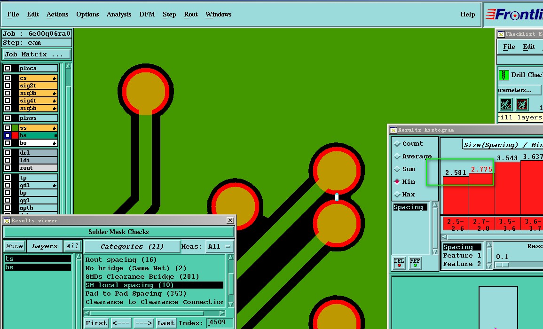This screenshot has height=329, width=543.
Task: Select Count radio in histogram
Action: click(397, 144)
